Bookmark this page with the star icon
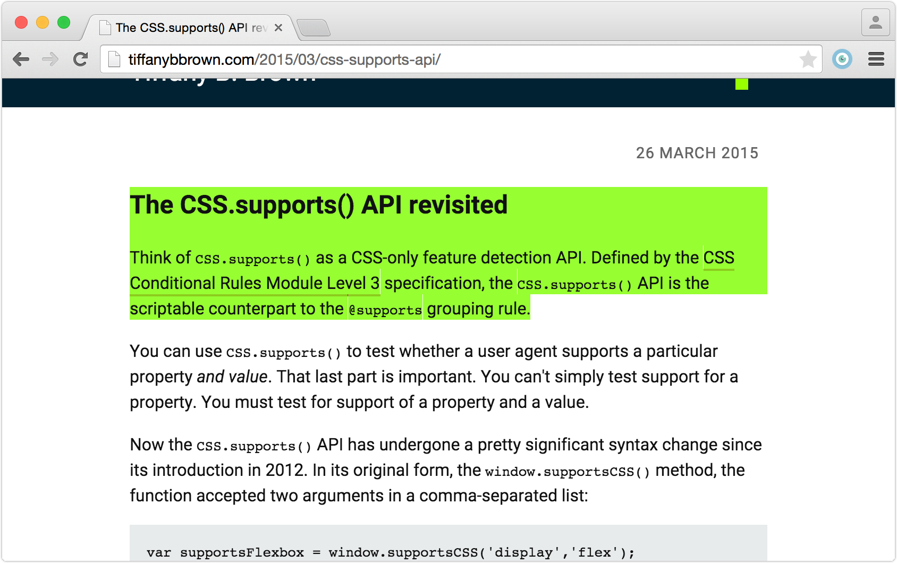This screenshot has height=563, width=897. 808,59
